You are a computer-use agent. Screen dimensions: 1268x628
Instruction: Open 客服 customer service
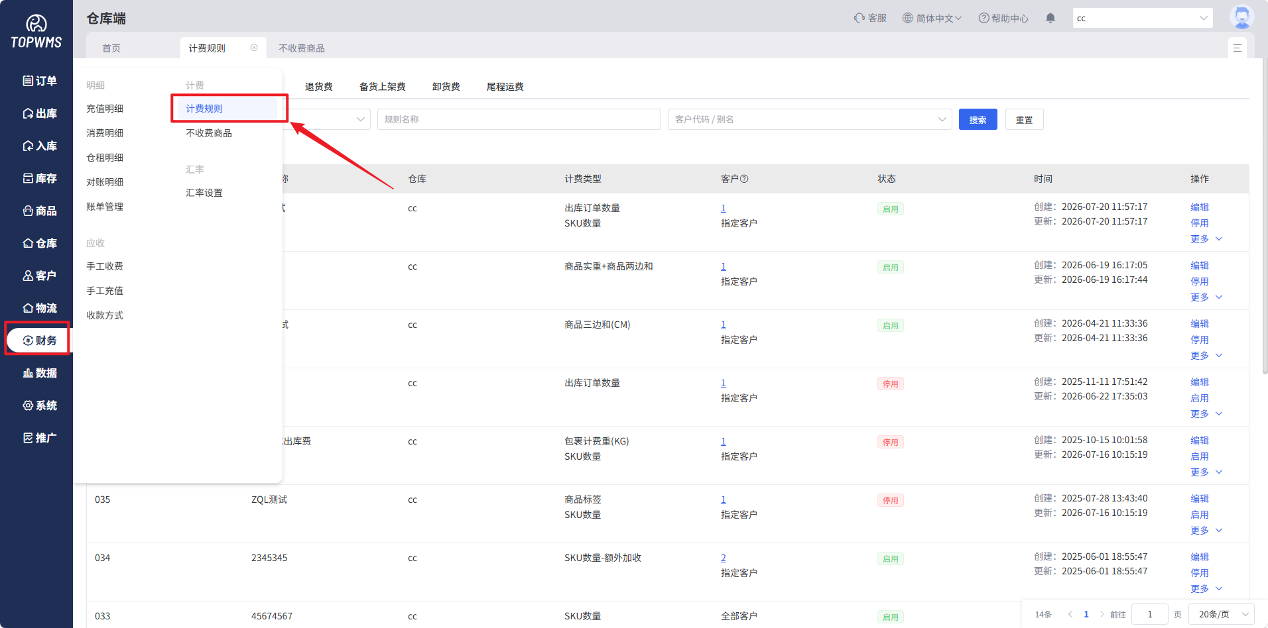(x=870, y=18)
